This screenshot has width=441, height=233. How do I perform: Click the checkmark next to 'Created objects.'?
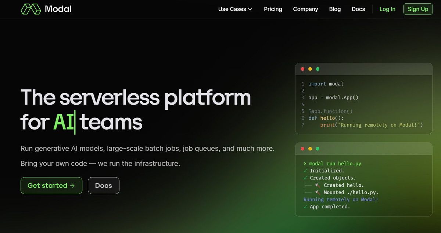coord(305,178)
